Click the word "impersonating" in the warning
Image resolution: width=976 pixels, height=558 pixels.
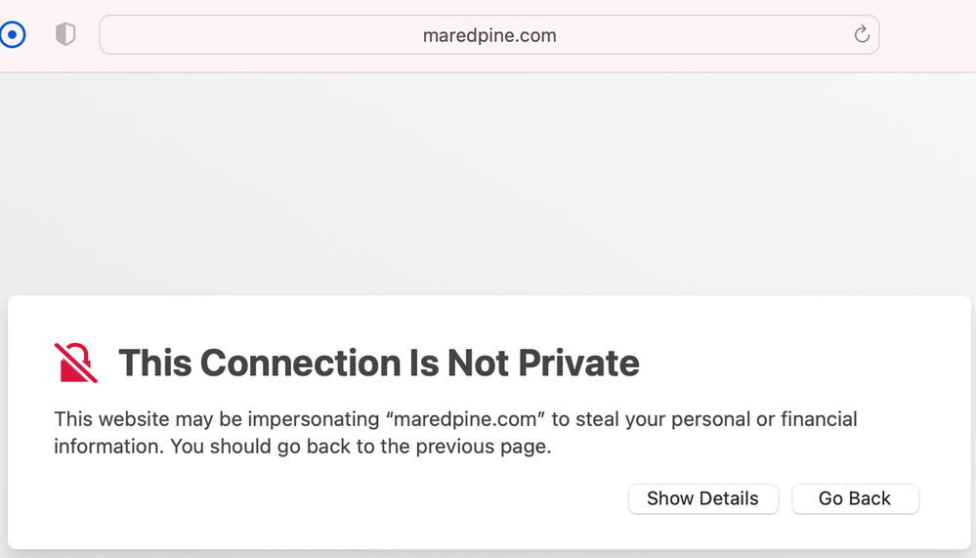click(x=314, y=419)
